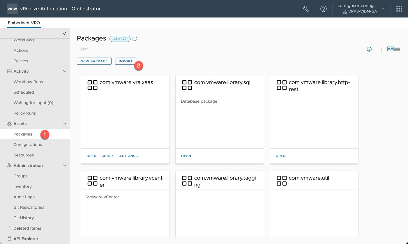Click com.vmware.vra.xaas package icon
This screenshot has height=244, width=408.
92,85
